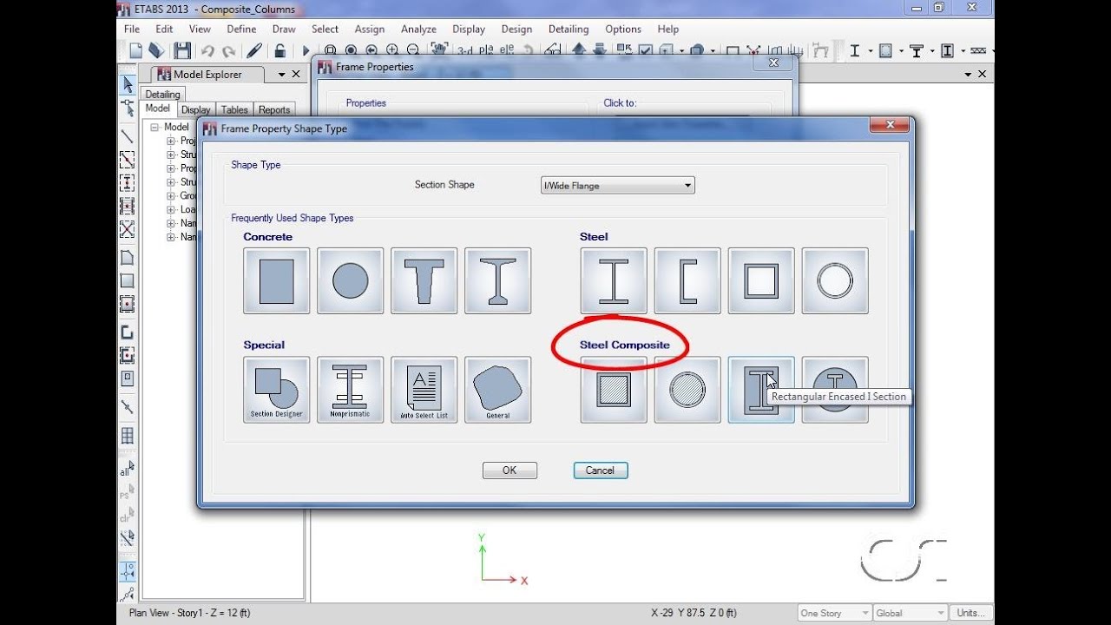This screenshot has height=625, width=1111.
Task: Click the Previous Selection 'ps' tool
Action: 127,492
